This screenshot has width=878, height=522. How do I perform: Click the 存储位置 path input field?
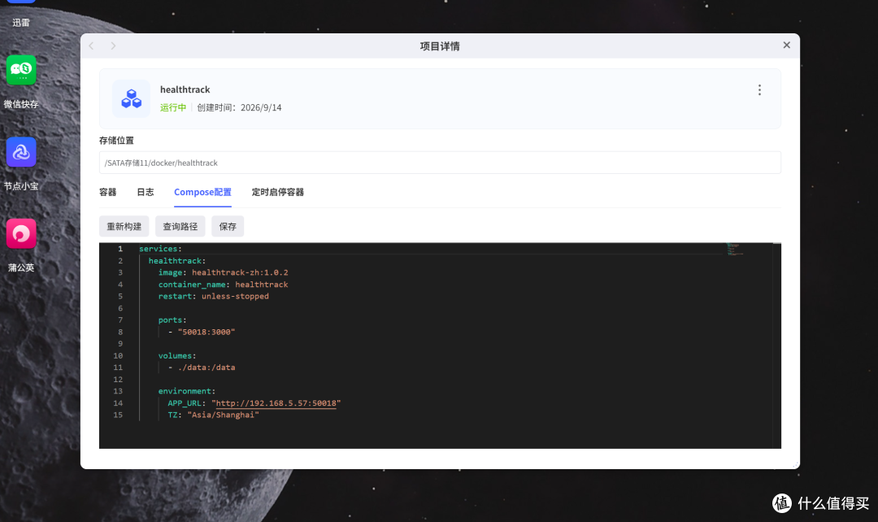[440, 163]
